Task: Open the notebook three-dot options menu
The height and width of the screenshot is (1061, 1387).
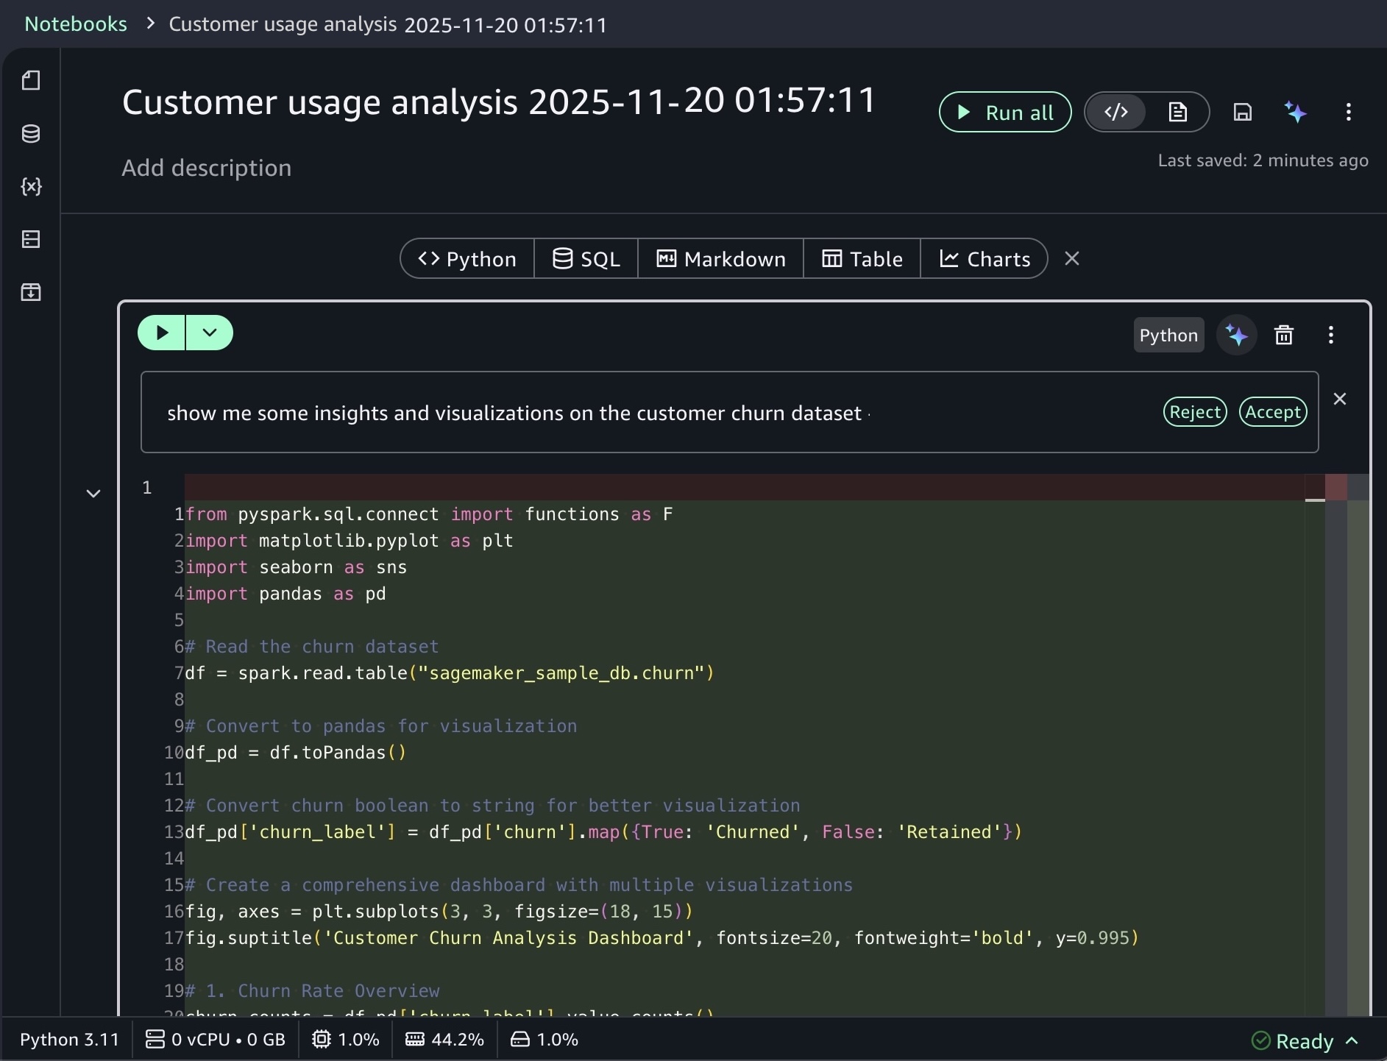Action: tap(1348, 113)
